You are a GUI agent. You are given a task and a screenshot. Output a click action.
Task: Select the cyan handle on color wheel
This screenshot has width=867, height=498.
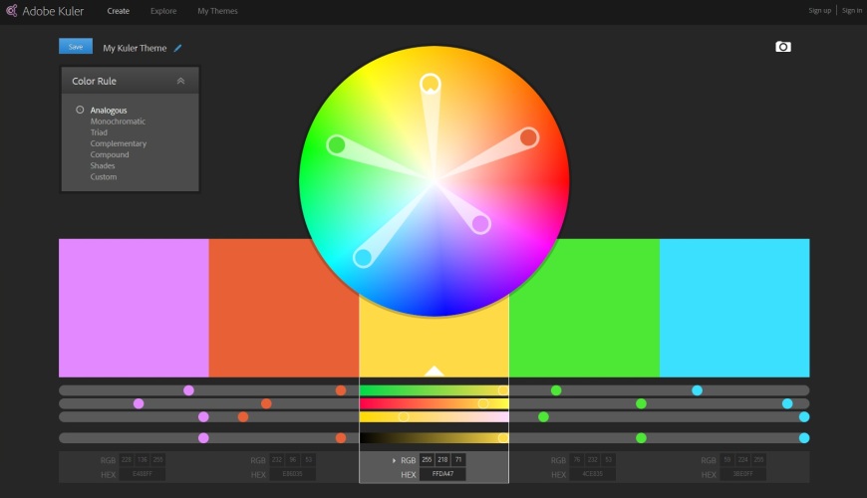[363, 258]
